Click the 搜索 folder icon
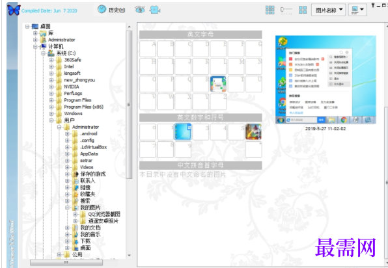This screenshot has width=388, height=268. pyautogui.click(x=76, y=201)
